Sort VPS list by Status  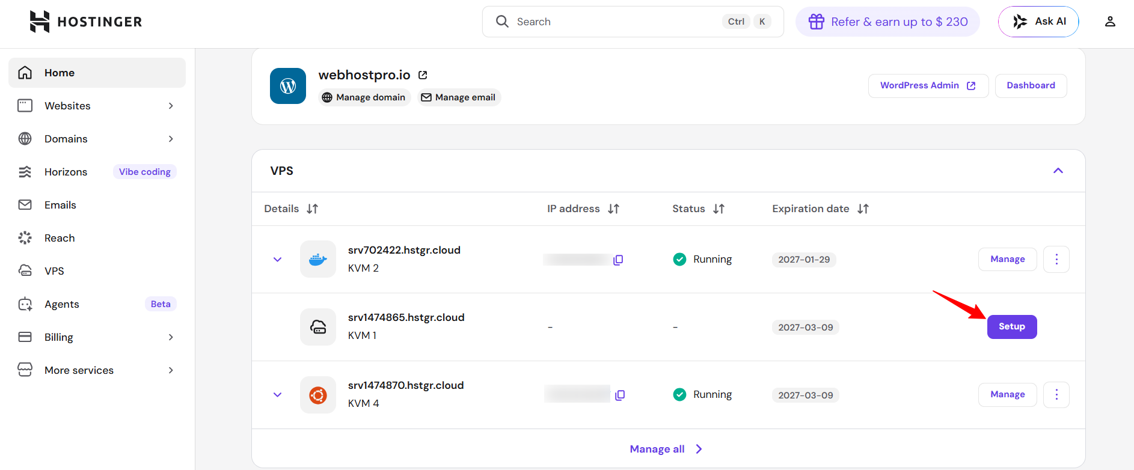719,209
